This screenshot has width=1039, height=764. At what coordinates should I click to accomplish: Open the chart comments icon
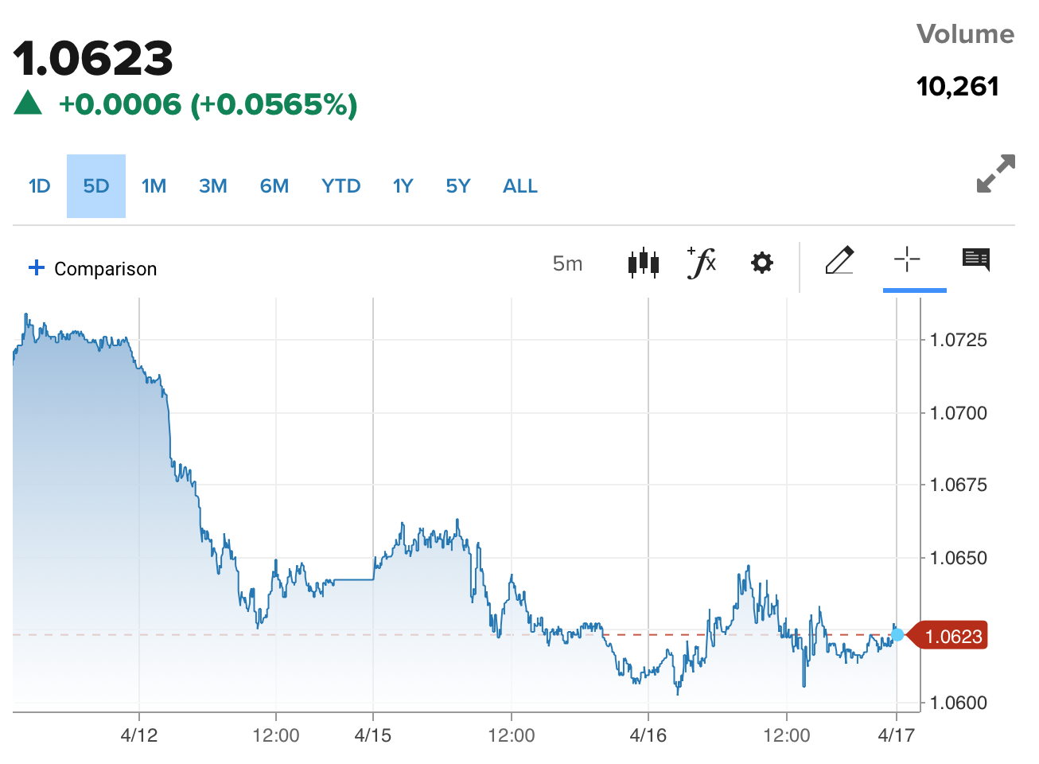click(976, 259)
